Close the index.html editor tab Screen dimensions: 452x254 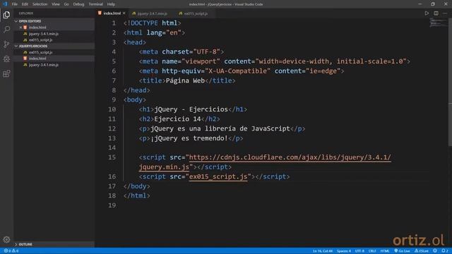coord(124,13)
